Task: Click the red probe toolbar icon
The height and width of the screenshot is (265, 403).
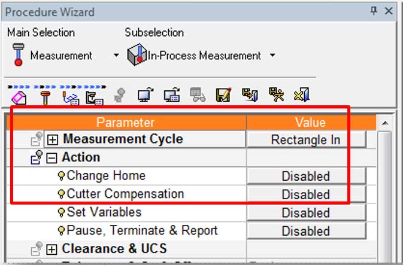Action: [x=45, y=95]
